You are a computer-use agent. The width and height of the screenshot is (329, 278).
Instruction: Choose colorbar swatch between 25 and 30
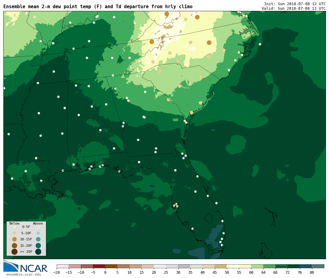[172, 266]
